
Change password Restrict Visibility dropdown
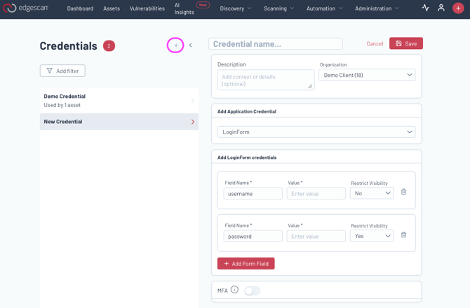pos(372,237)
